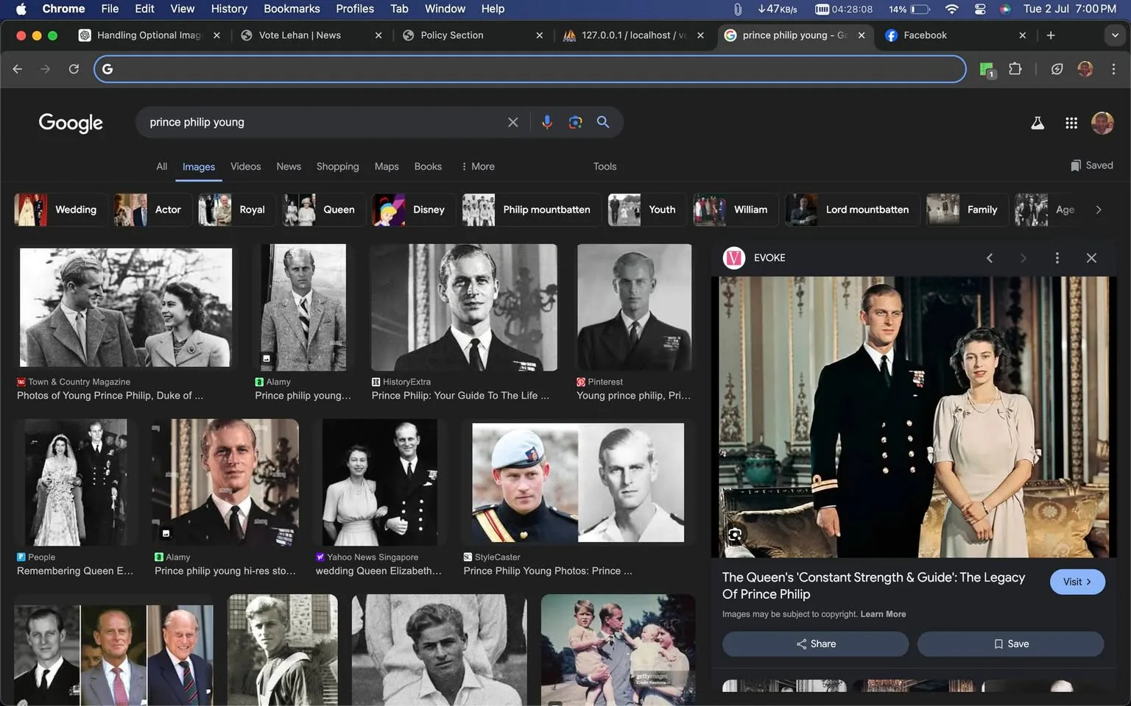Image resolution: width=1131 pixels, height=706 pixels.
Task: Switch to the Books results tab
Action: pyautogui.click(x=428, y=167)
